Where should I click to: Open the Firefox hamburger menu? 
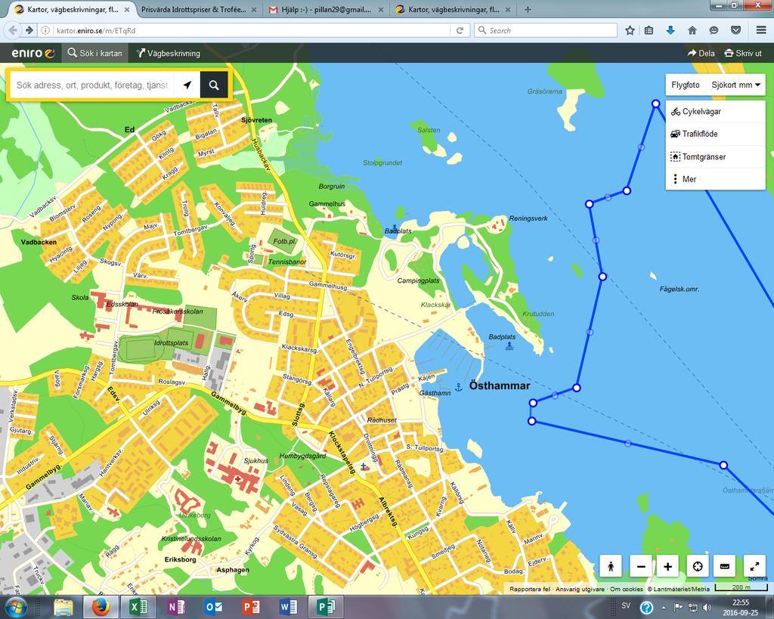click(761, 30)
